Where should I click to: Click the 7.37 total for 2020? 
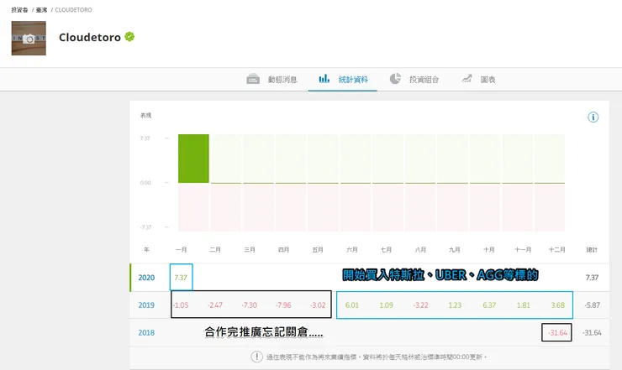592,278
